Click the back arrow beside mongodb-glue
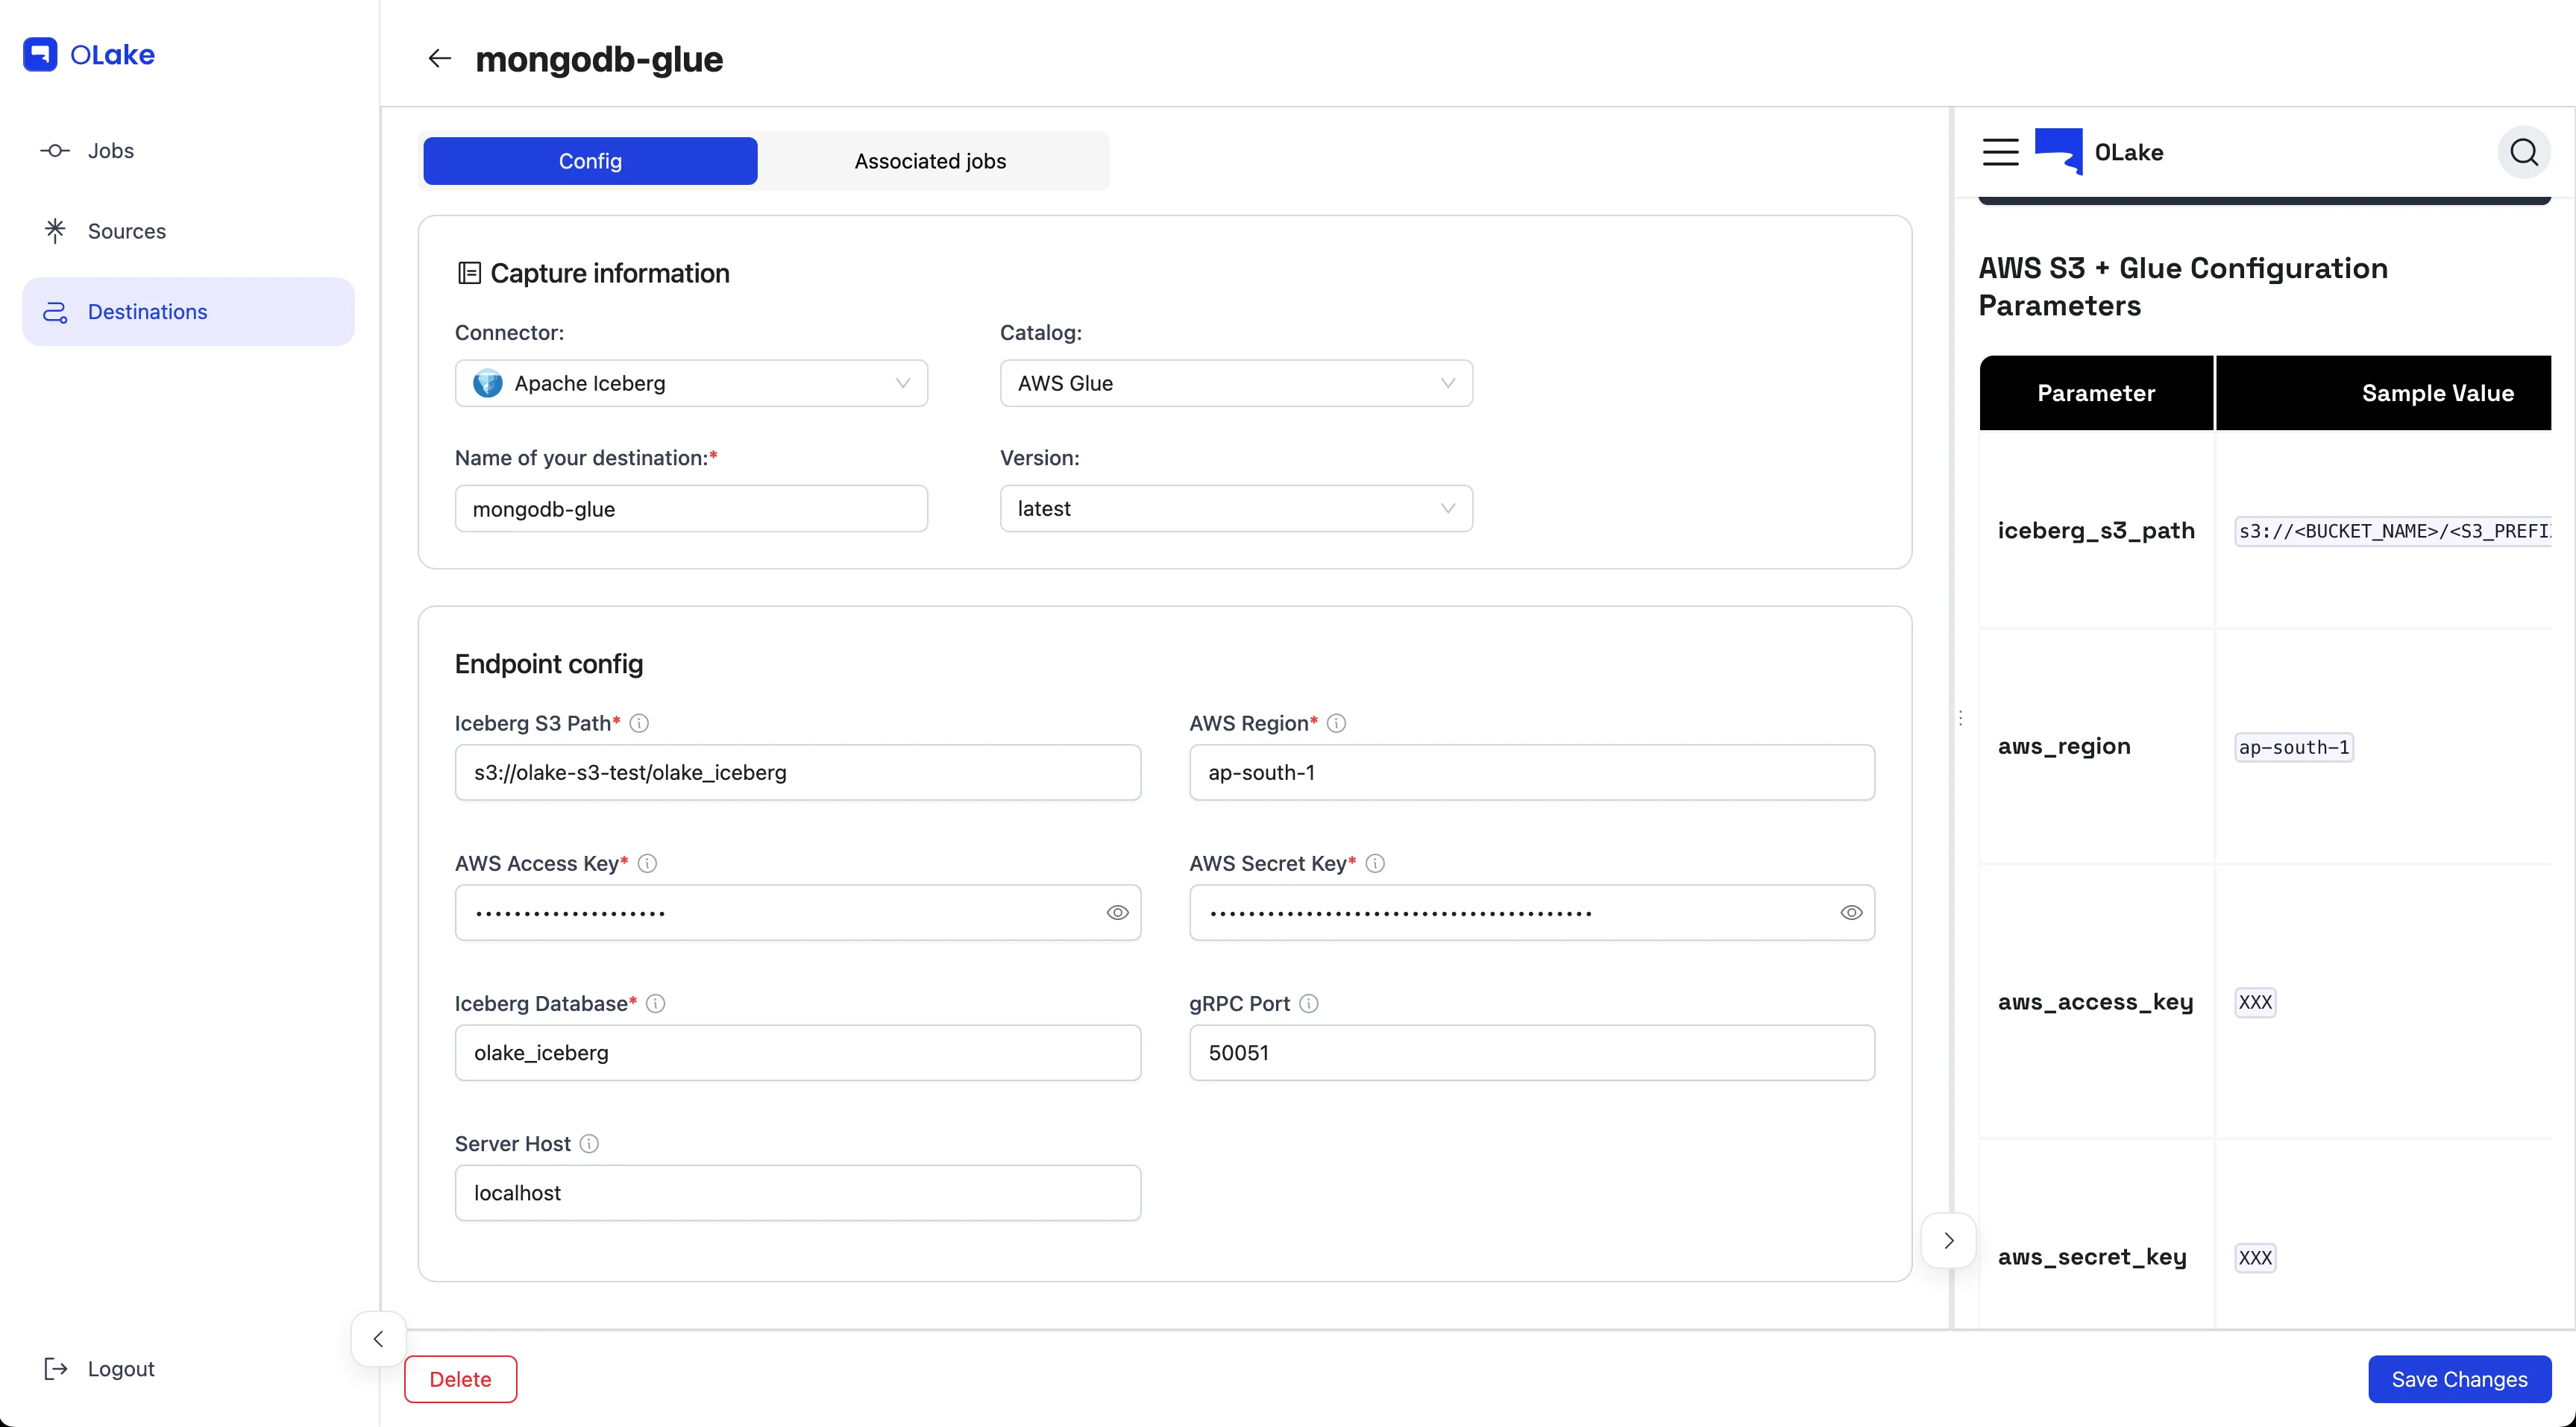 coord(439,59)
